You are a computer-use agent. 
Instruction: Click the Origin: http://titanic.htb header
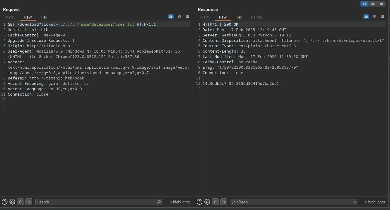coord(39,46)
